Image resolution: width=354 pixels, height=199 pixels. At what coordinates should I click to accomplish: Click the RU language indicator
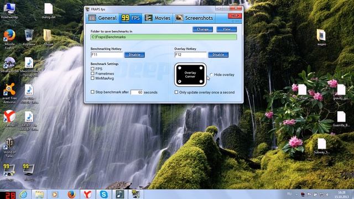point(289,194)
